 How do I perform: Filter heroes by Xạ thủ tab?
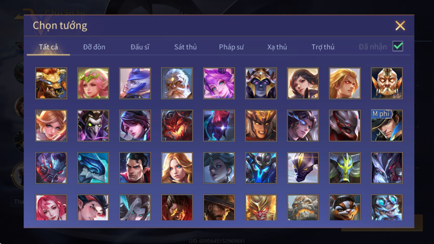(277, 47)
